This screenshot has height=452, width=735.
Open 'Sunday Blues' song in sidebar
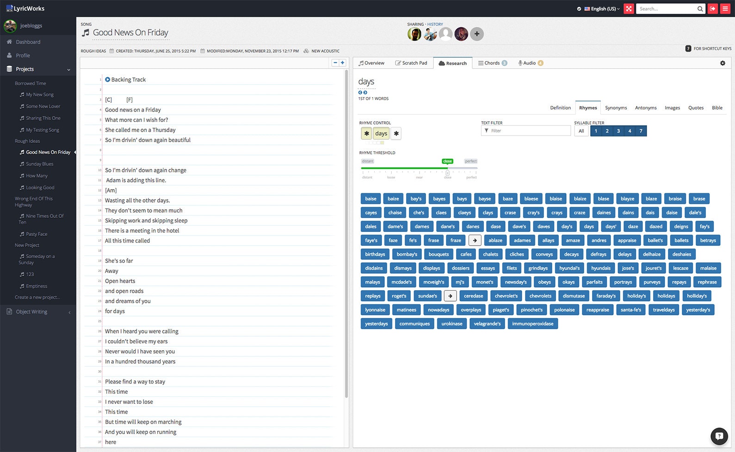pos(39,164)
